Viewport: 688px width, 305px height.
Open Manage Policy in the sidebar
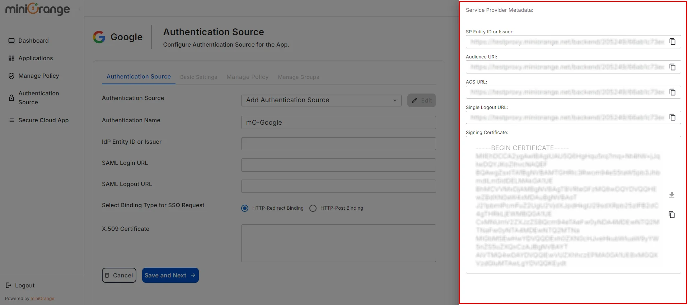coord(39,76)
